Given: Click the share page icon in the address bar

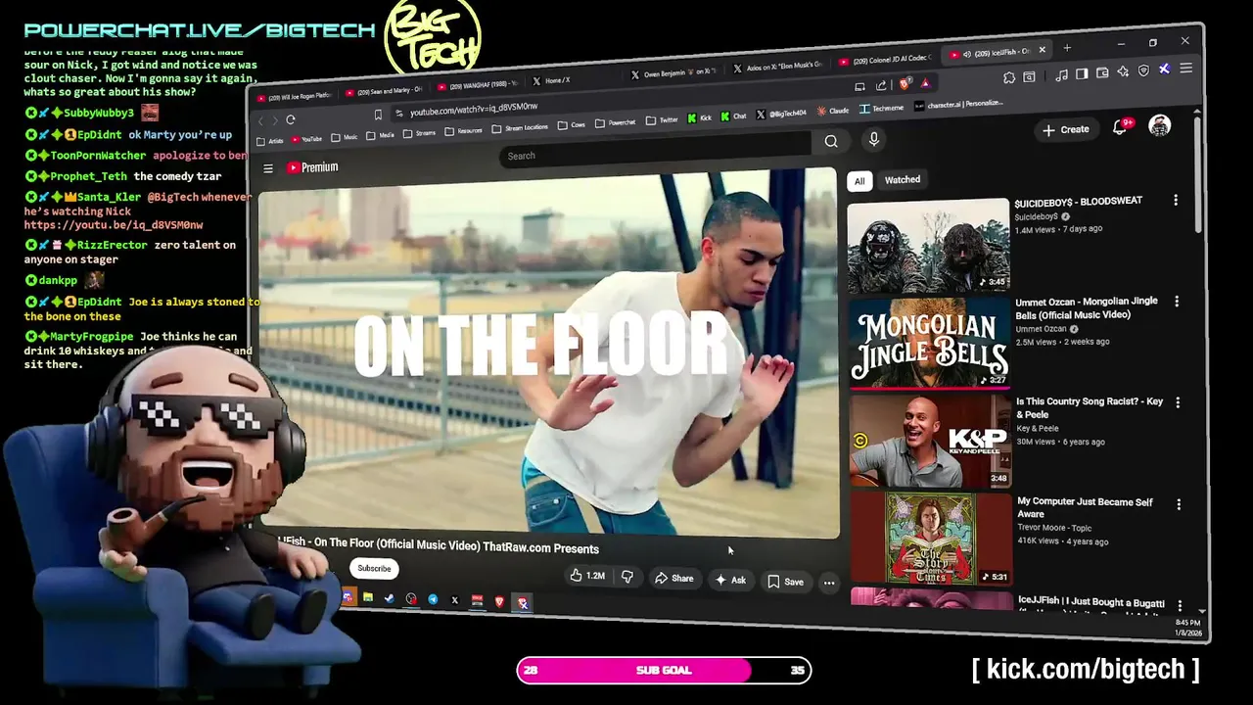Looking at the screenshot, I should [881, 85].
